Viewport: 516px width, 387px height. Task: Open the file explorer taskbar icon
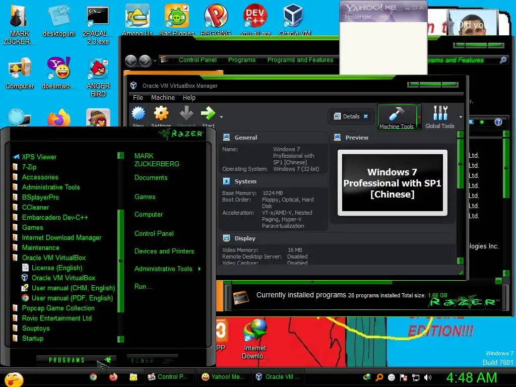tap(133, 377)
